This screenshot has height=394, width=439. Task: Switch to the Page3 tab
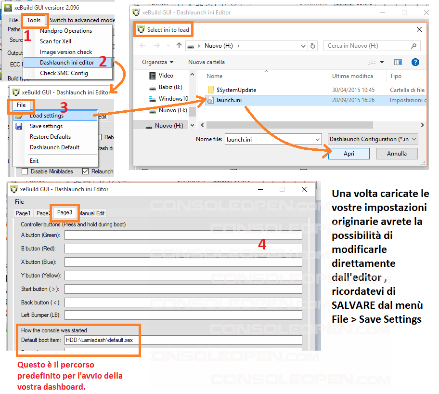pos(64,212)
